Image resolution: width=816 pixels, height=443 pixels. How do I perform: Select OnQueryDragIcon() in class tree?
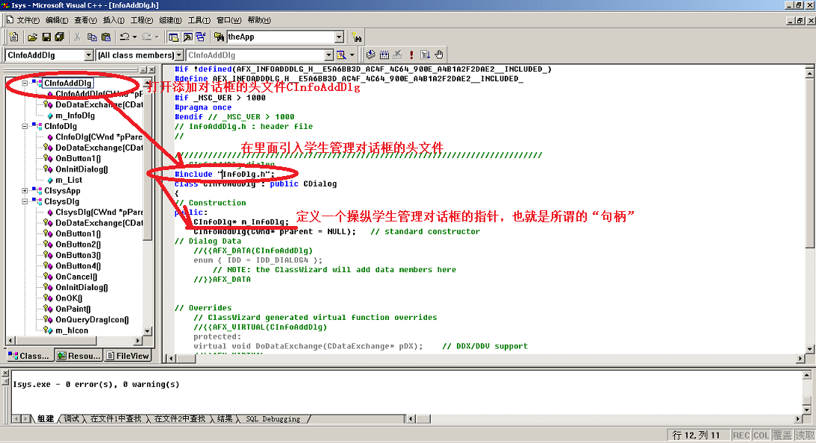pyautogui.click(x=92, y=320)
